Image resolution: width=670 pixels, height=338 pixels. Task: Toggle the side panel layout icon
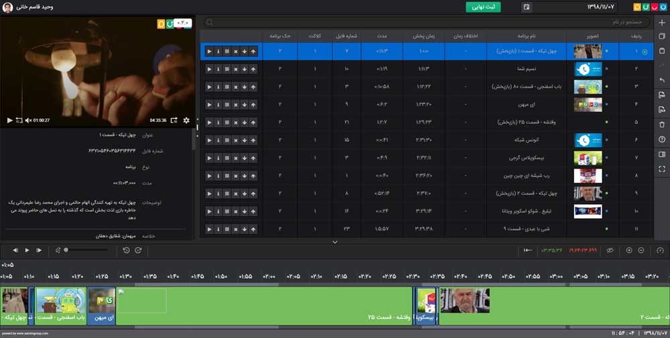point(662,154)
